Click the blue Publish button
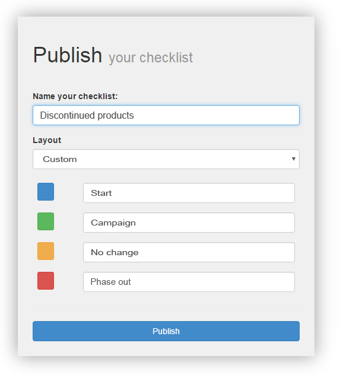 tap(166, 331)
